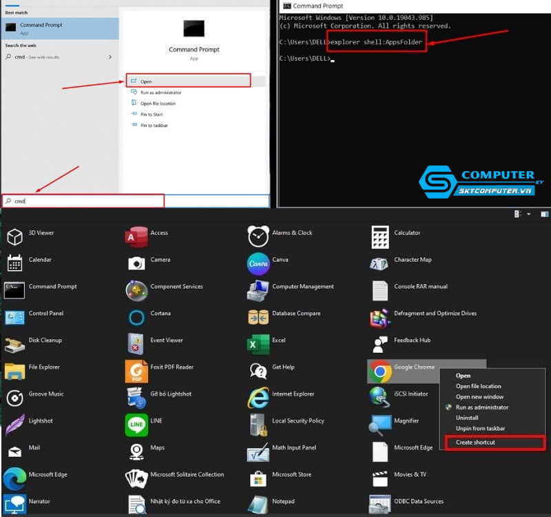Open Foxit PDF Reader
The width and height of the screenshot is (551, 517).
coord(136,371)
